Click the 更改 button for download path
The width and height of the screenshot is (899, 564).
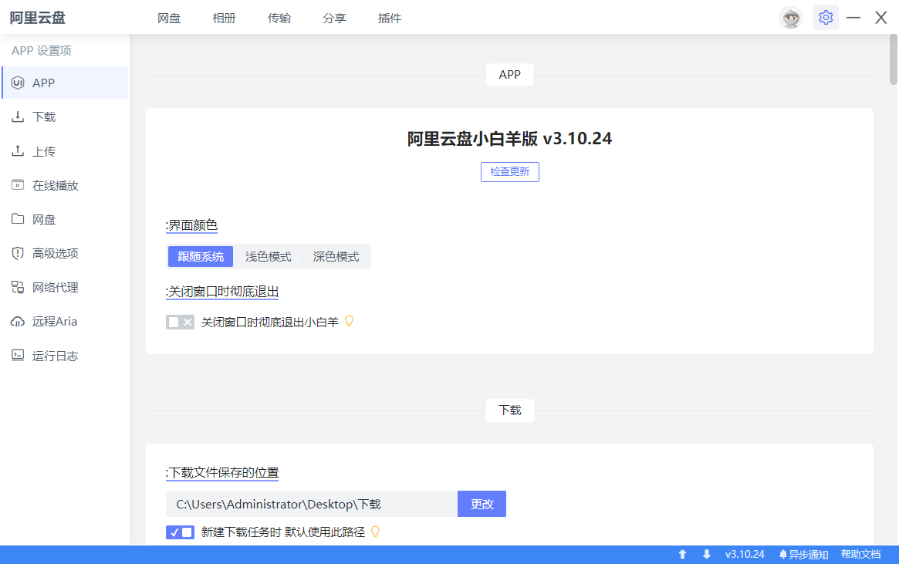click(482, 504)
